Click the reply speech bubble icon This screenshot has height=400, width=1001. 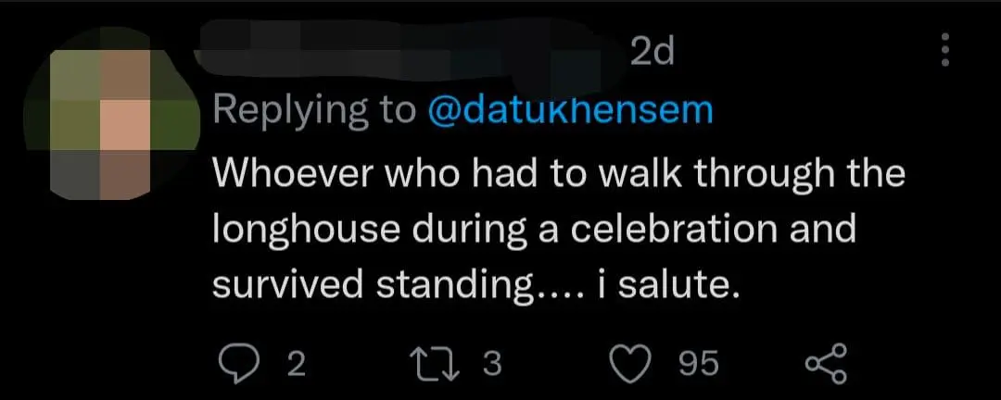click(x=242, y=363)
